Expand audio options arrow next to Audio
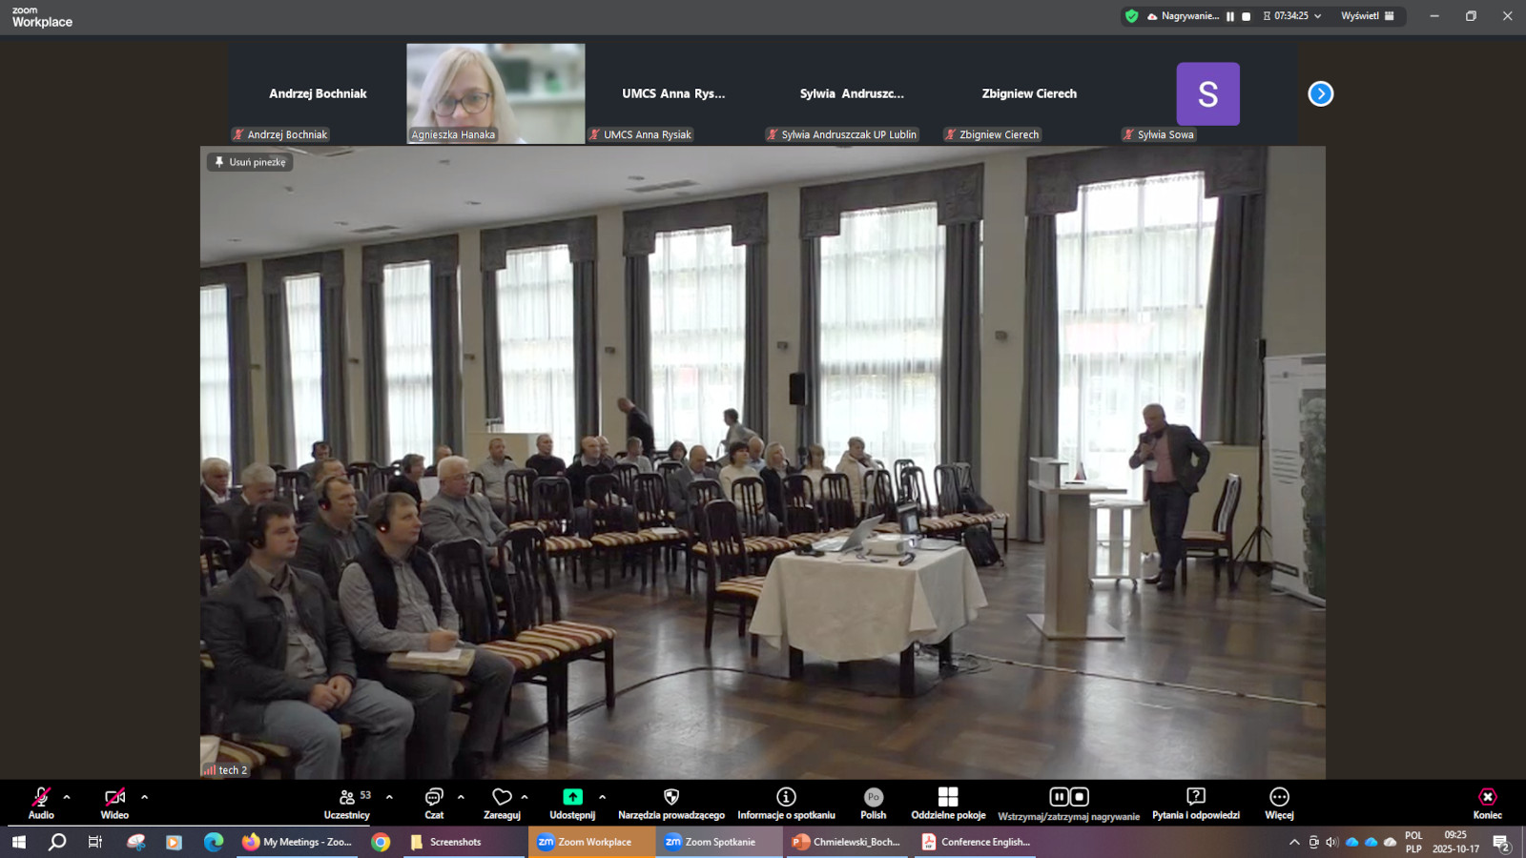 pos(67,797)
